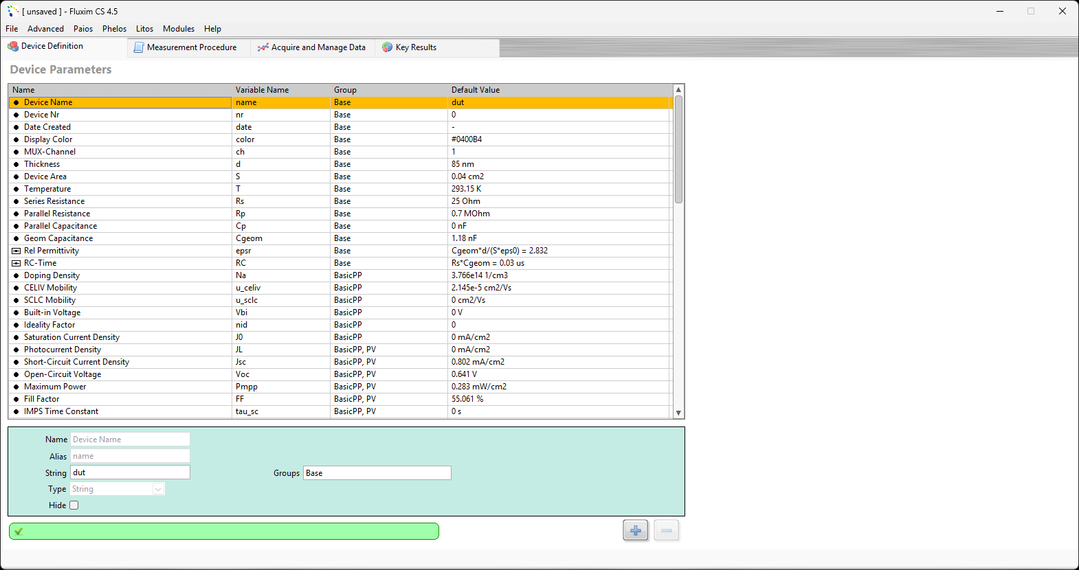Image resolution: width=1079 pixels, height=570 pixels.
Task: Click the scroll up arrow of the table
Action: click(x=678, y=90)
